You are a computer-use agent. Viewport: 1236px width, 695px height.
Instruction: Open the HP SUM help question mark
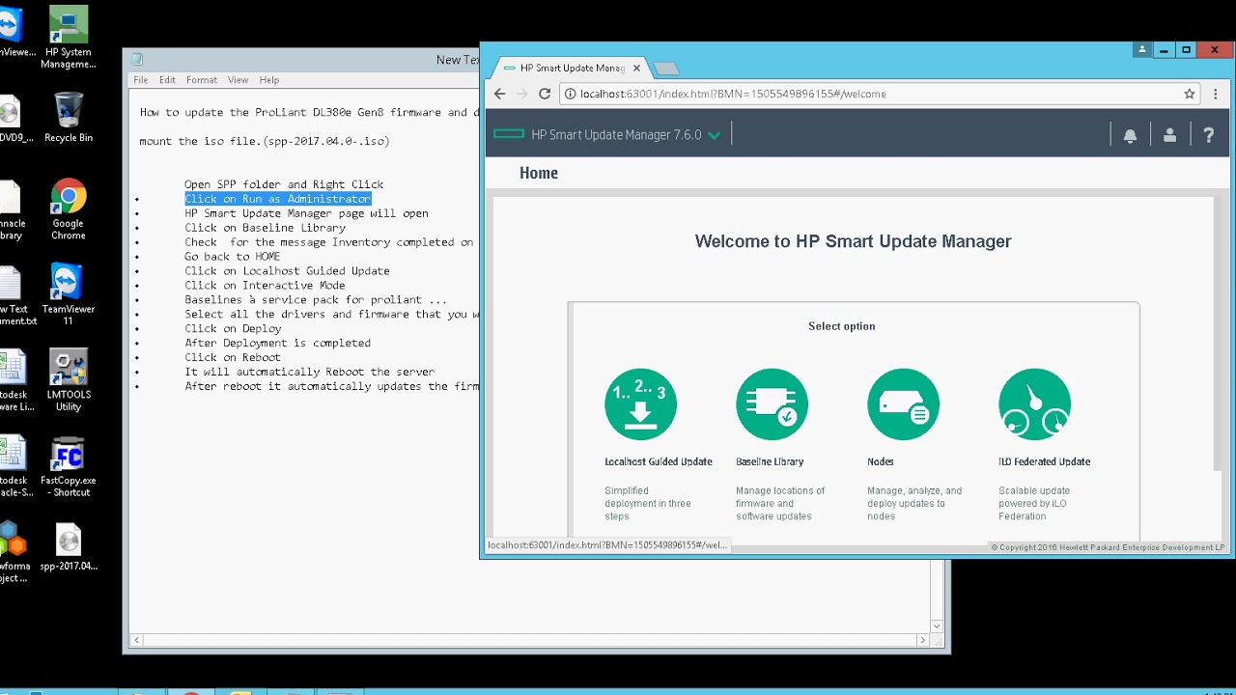click(1208, 135)
